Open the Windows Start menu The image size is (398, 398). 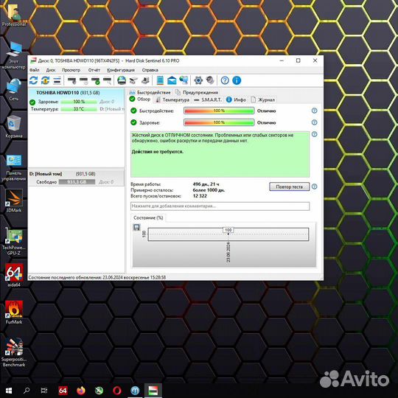coord(9,391)
